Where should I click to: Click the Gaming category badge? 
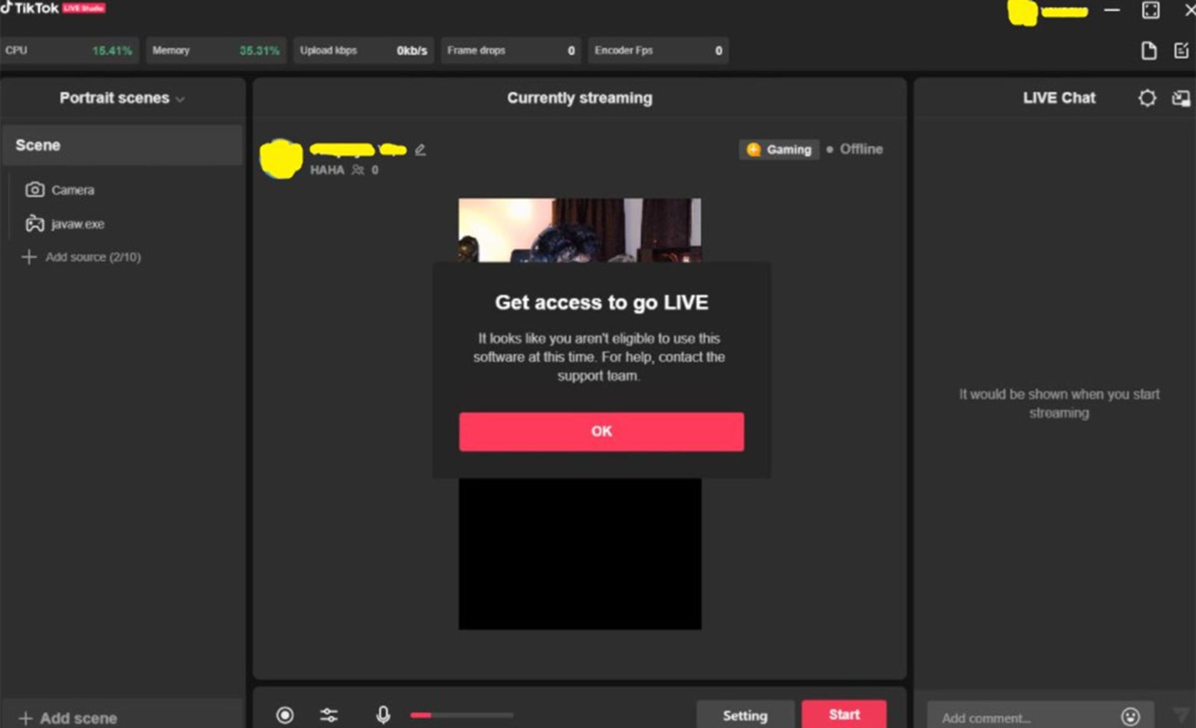(x=779, y=149)
